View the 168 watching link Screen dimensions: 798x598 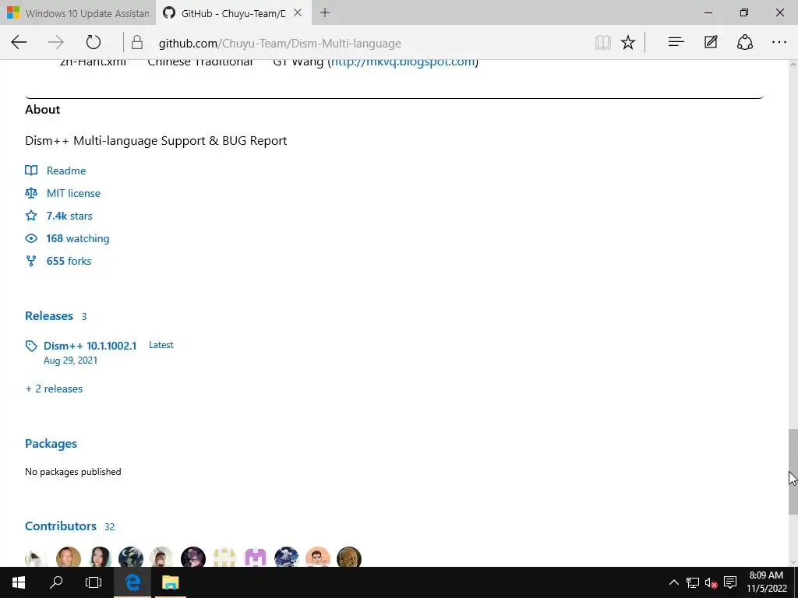78,238
